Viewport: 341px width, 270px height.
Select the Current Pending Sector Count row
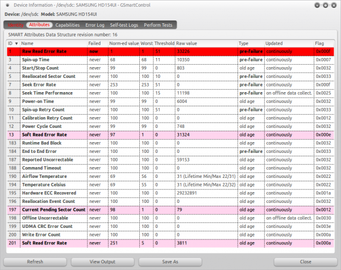click(x=170, y=210)
